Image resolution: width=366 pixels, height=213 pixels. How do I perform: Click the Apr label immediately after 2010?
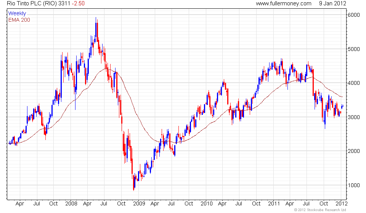click(x=222, y=204)
